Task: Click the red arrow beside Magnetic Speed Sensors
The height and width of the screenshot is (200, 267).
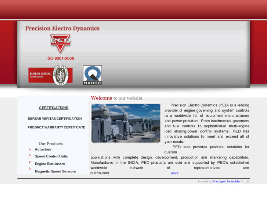Action: point(30,168)
